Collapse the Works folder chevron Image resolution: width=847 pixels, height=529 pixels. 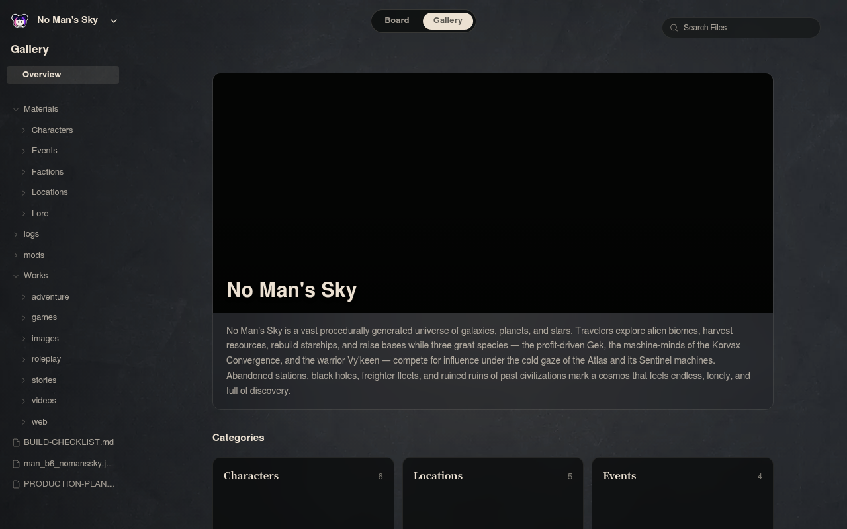tap(16, 276)
